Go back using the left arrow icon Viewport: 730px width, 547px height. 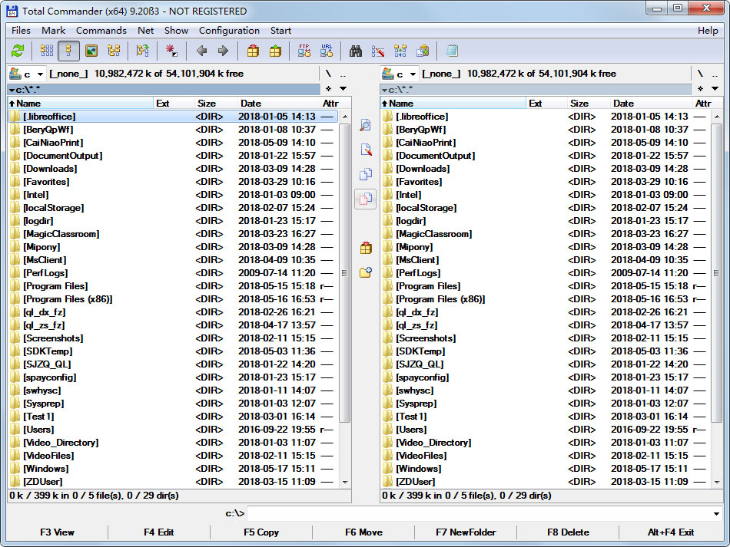tap(201, 51)
